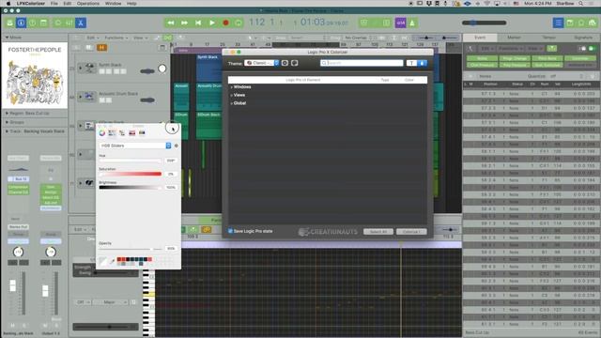The width and height of the screenshot is (601, 338).
Task: Open Functions menu in tracks area
Action: coord(116,38)
